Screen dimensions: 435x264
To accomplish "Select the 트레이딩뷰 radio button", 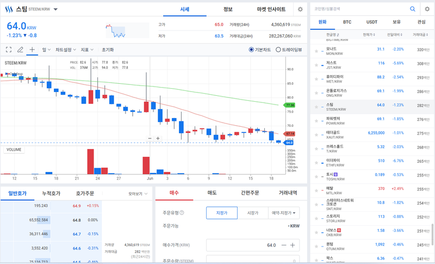I will coord(278,50).
